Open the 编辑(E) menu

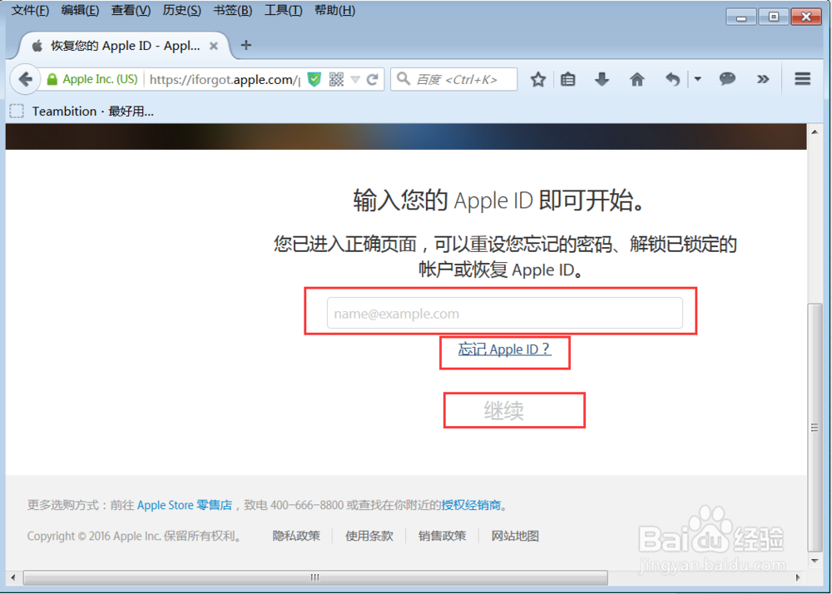pos(80,10)
